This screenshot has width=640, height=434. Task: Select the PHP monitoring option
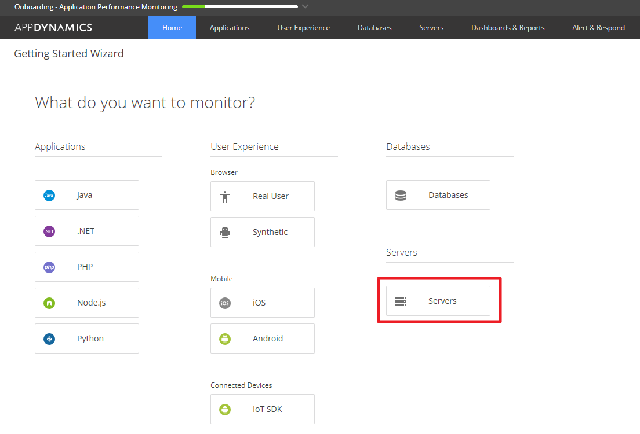[87, 267]
